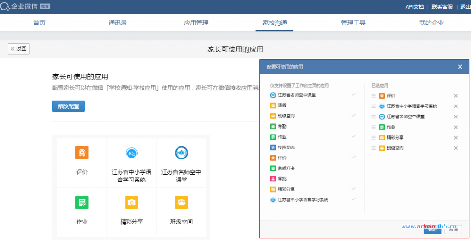The image size is (471, 240).
Task: Go to the 管理工具 tab
Action: tap(353, 23)
